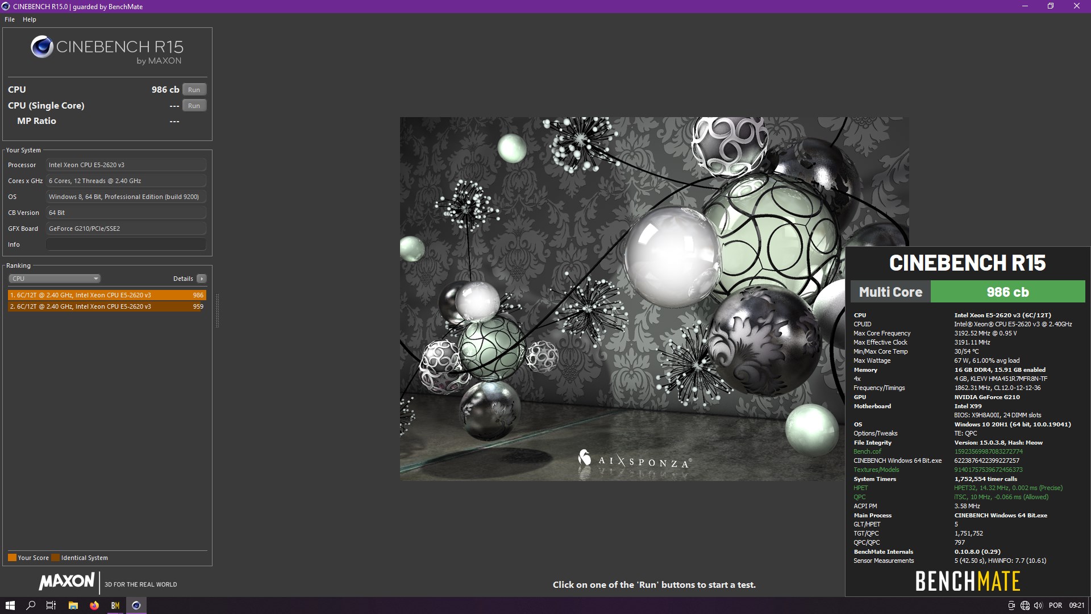Close the Cinebench window
The image size is (1091, 614).
1077,6
